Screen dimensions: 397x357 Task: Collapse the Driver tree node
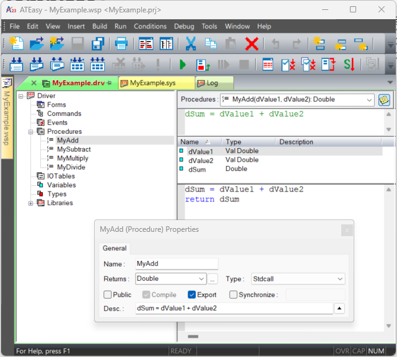pyautogui.click(x=21, y=96)
